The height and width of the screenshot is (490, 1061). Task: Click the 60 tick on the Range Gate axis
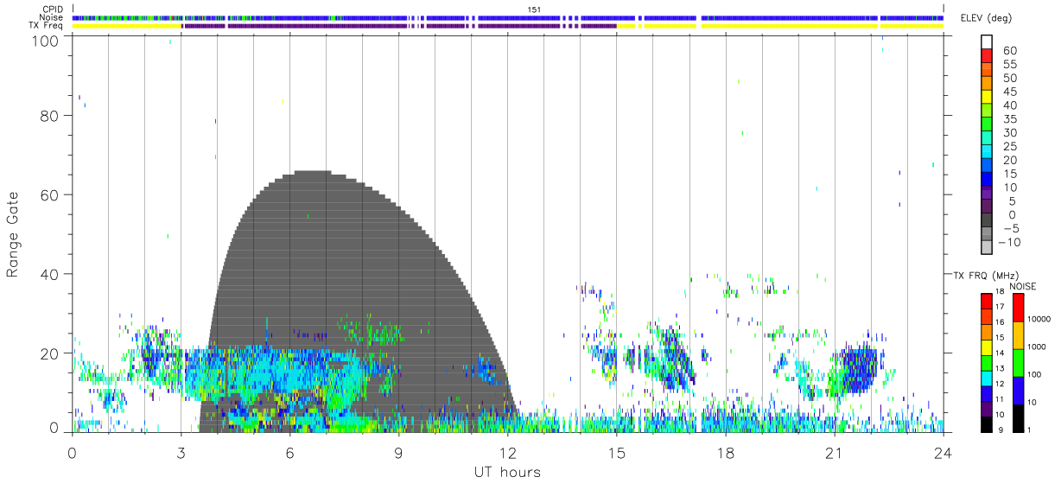tap(50, 194)
